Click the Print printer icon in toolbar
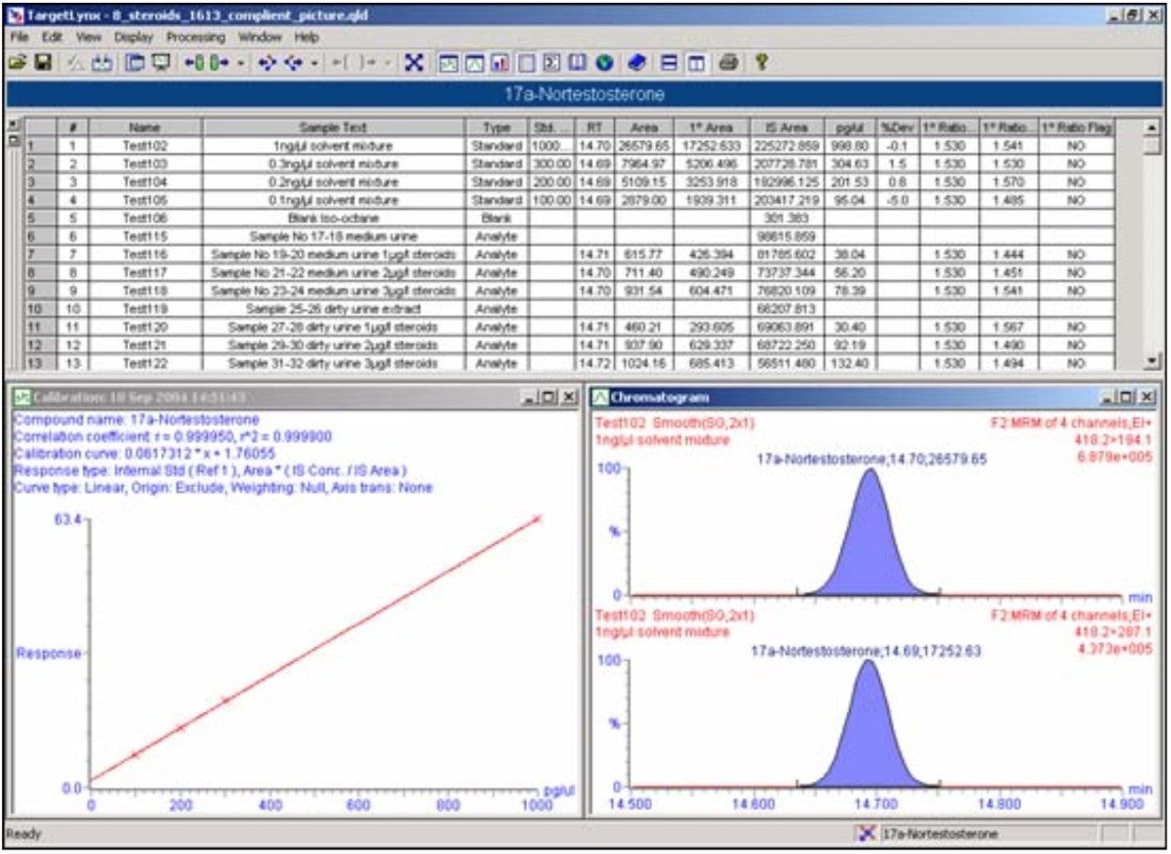1171x854 pixels. (x=728, y=62)
